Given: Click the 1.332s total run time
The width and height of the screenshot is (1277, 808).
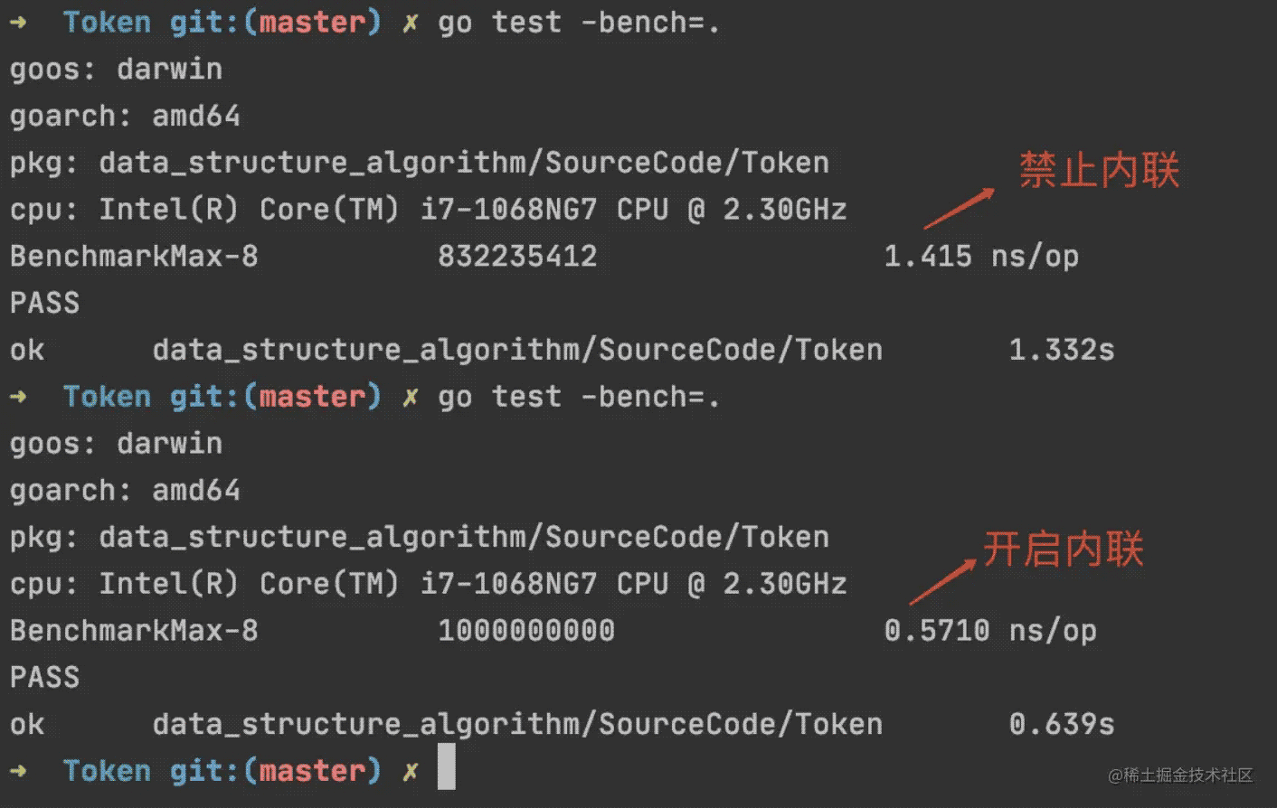Looking at the screenshot, I should coord(1061,350).
